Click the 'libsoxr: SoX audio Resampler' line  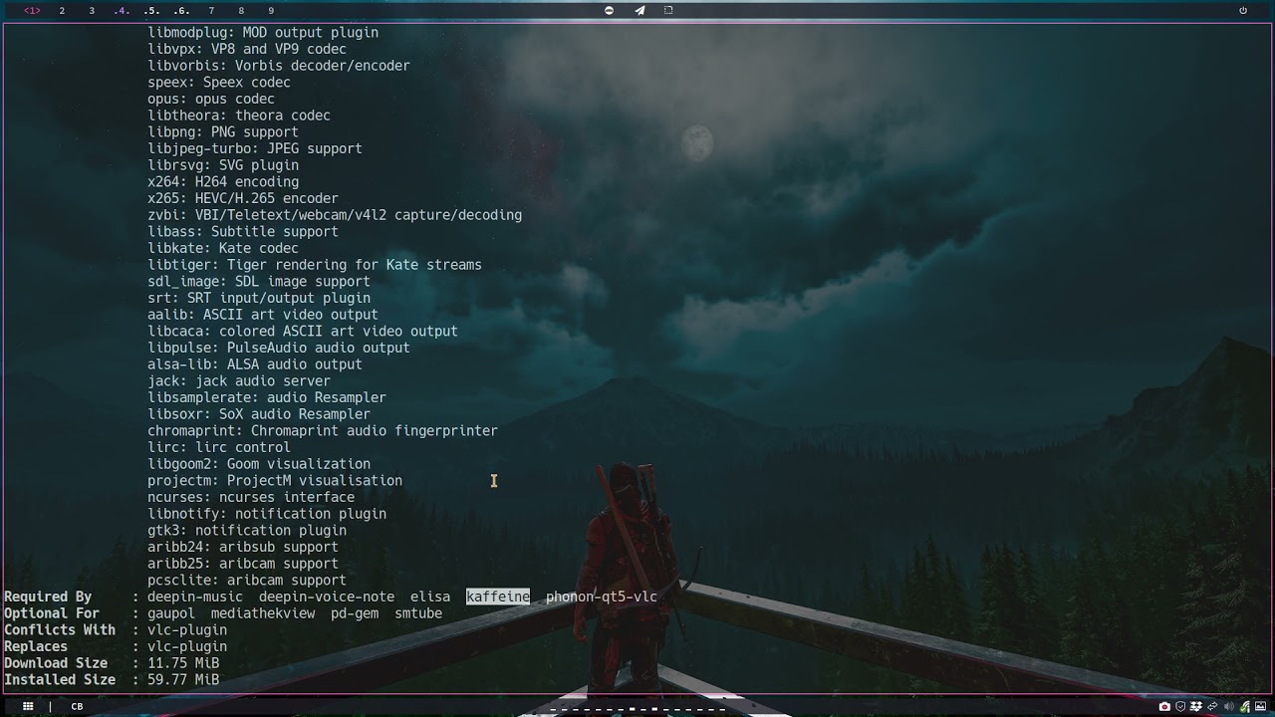pos(259,414)
